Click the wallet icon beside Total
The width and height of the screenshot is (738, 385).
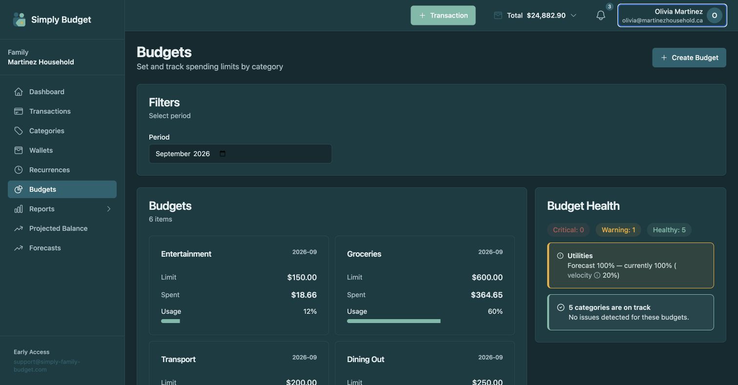(x=498, y=16)
